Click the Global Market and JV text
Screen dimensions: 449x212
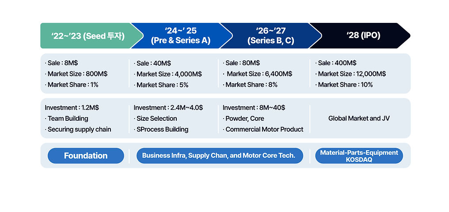click(359, 118)
